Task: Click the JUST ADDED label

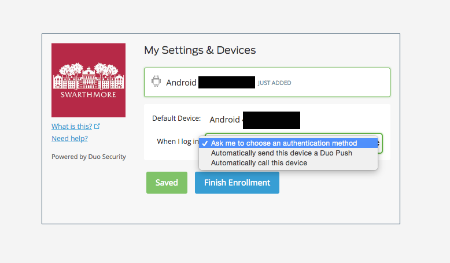Action: coord(274,83)
